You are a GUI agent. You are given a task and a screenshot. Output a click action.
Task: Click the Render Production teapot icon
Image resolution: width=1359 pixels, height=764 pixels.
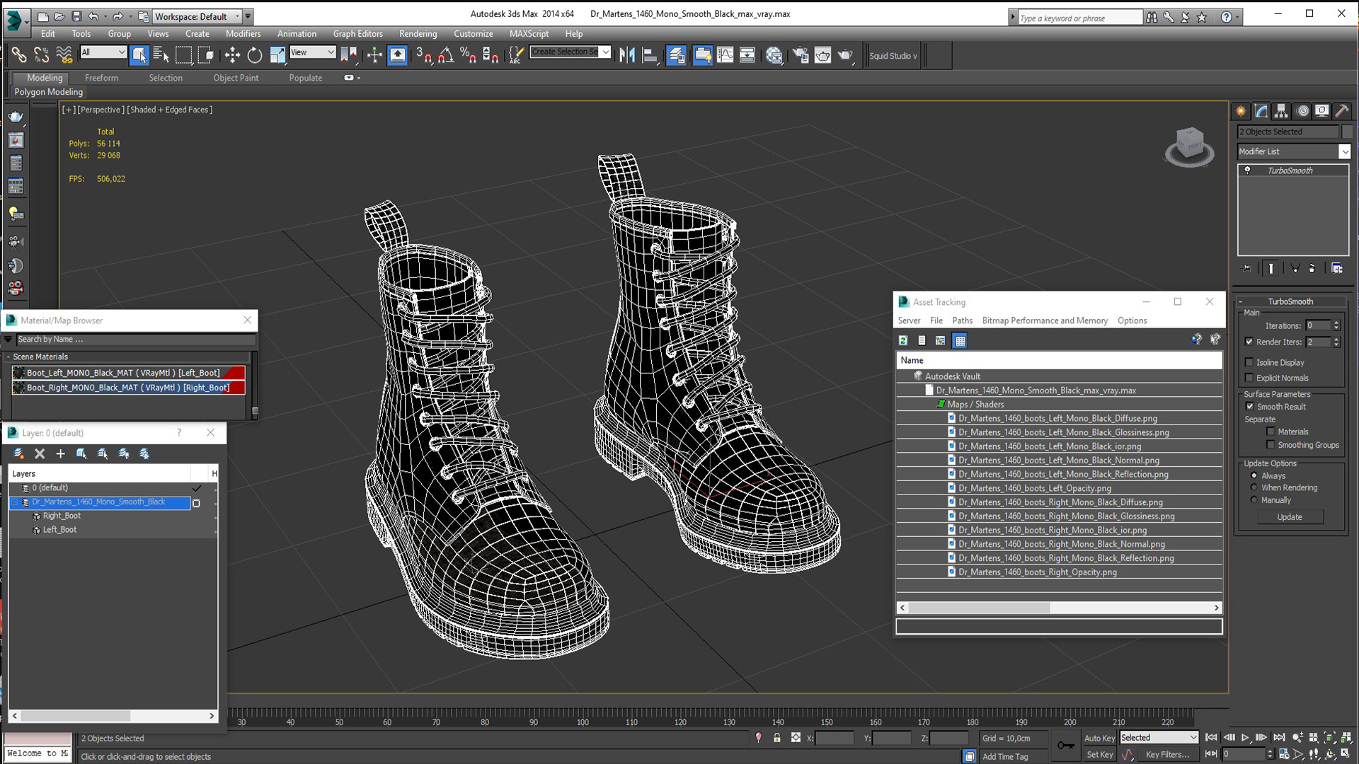click(x=846, y=55)
